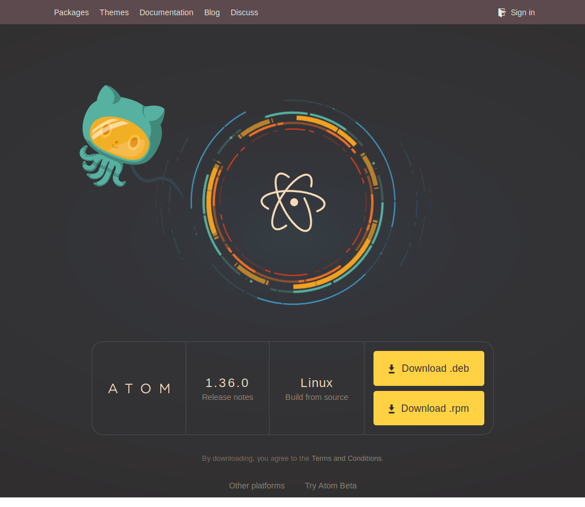Image resolution: width=585 pixels, height=507 pixels.
Task: Open the Other platforms link
Action: pyautogui.click(x=256, y=486)
